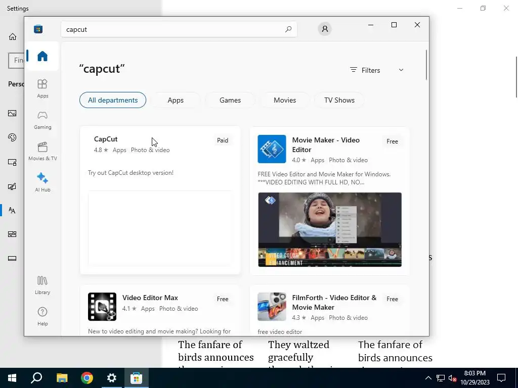Click the FilmForth app icon

pos(272,307)
